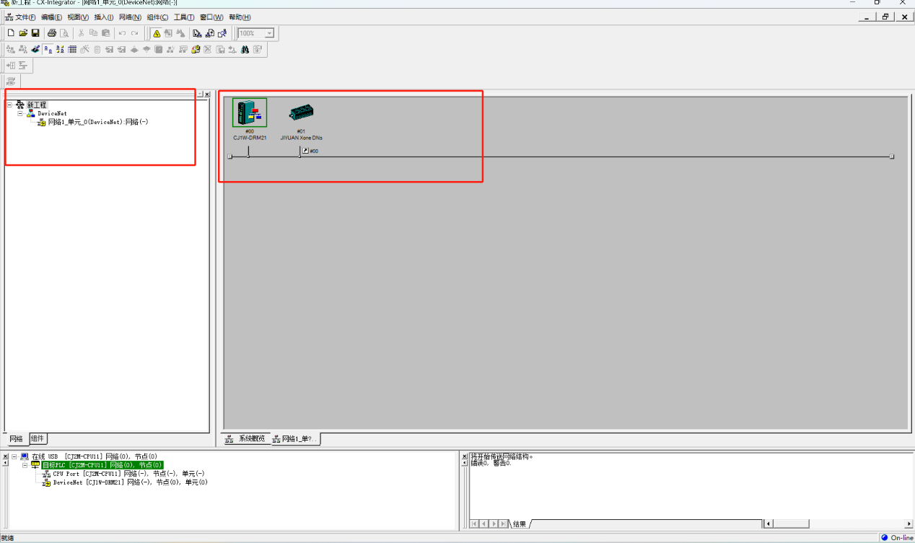Image resolution: width=915 pixels, height=543 pixels.
Task: Switch to the 系统概览 tab
Action: [x=246, y=438]
